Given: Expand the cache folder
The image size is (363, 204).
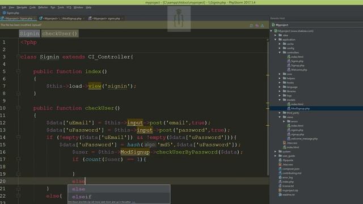Looking at the screenshot, I should [x=280, y=44].
